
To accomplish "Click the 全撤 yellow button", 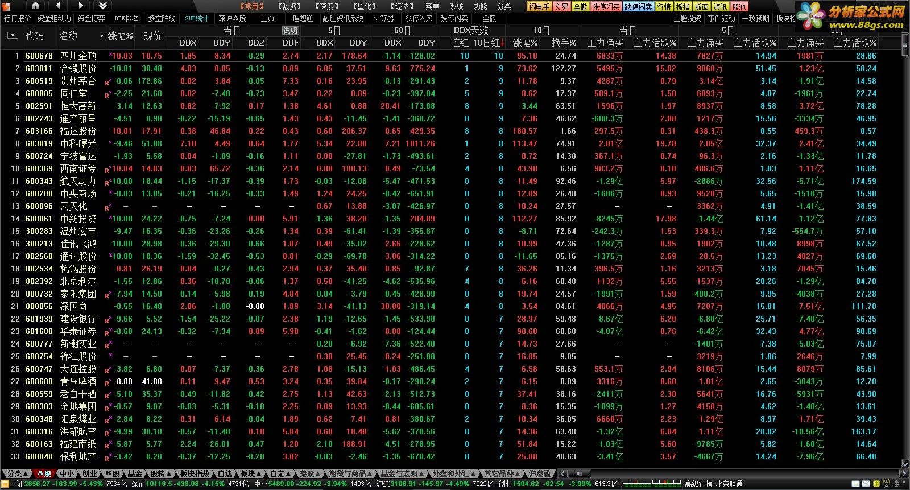I will 580,7.
